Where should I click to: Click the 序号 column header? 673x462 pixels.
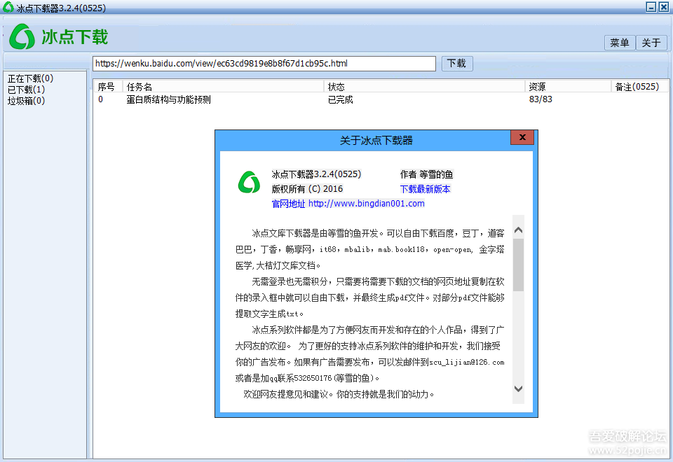click(108, 87)
